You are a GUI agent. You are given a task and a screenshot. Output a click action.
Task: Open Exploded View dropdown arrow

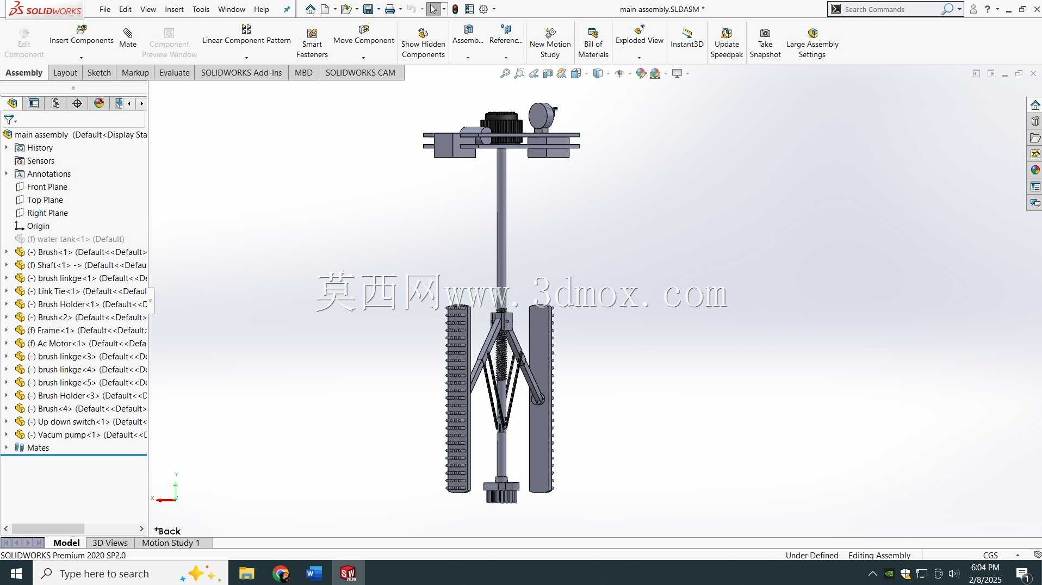point(639,58)
